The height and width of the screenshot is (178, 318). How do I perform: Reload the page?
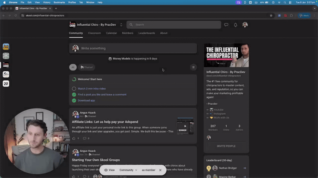click(x=16, y=15)
